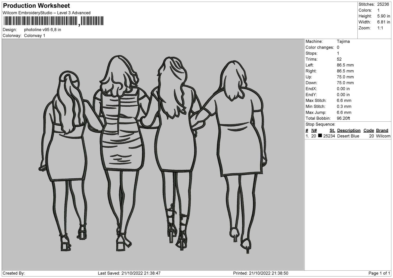Click the Stop Sequence heading
Screen dimensions: 393x278
[x=320, y=124]
